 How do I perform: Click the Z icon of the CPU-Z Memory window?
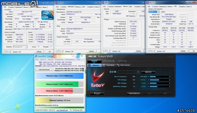pos(103,2)
